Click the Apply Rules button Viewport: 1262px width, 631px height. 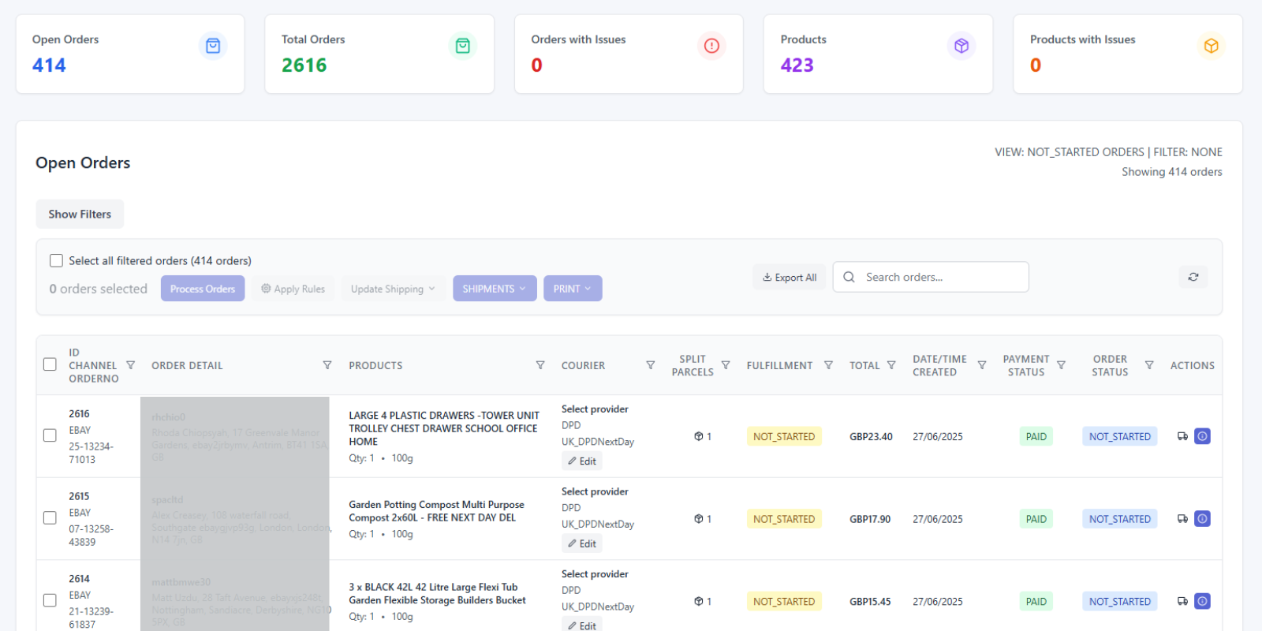point(293,289)
